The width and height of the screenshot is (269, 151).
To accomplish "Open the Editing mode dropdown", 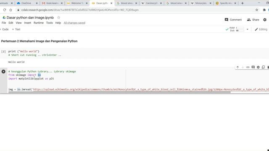I will (261, 29).
